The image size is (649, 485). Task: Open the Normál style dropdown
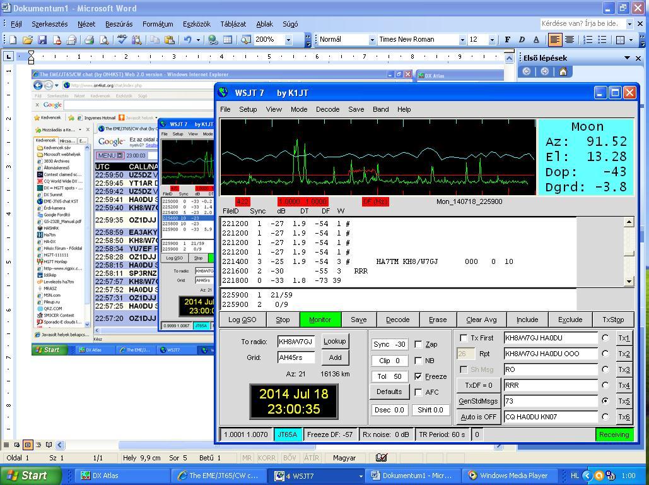pyautogui.click(x=371, y=40)
